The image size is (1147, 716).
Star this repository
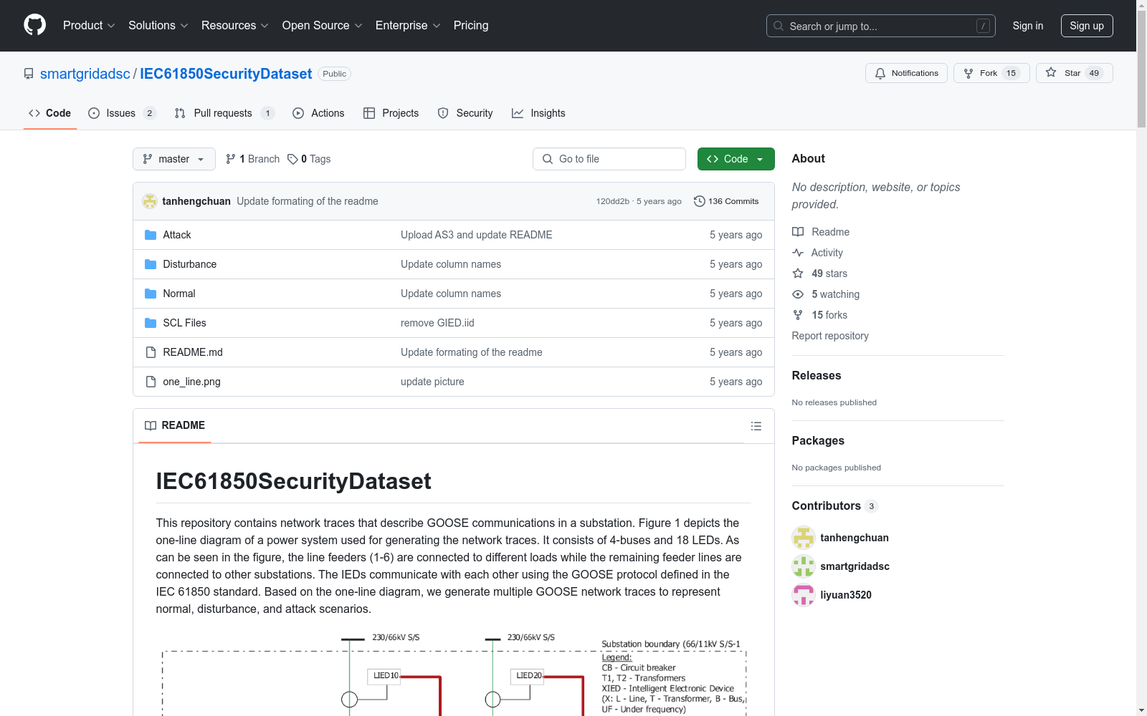[x=1074, y=73]
